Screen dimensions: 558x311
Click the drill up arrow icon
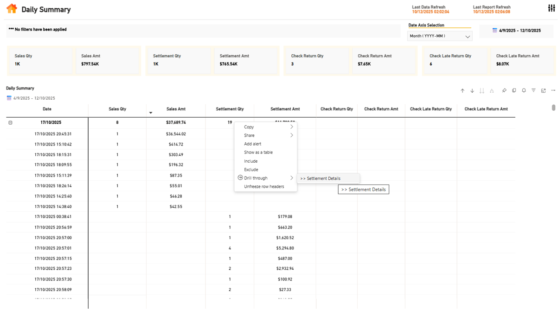point(462,91)
